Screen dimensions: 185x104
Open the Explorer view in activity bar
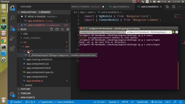[x=12, y=8]
